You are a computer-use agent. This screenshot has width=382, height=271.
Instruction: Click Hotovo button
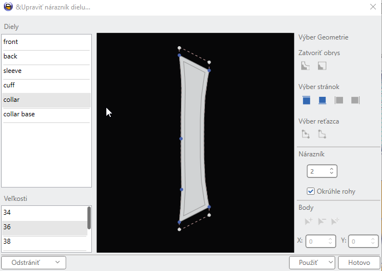[x=359, y=263]
